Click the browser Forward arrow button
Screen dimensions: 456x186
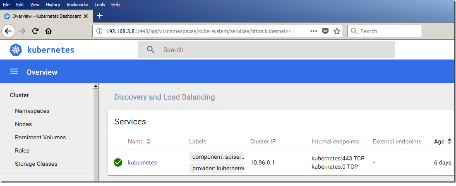pyautogui.click(x=22, y=31)
